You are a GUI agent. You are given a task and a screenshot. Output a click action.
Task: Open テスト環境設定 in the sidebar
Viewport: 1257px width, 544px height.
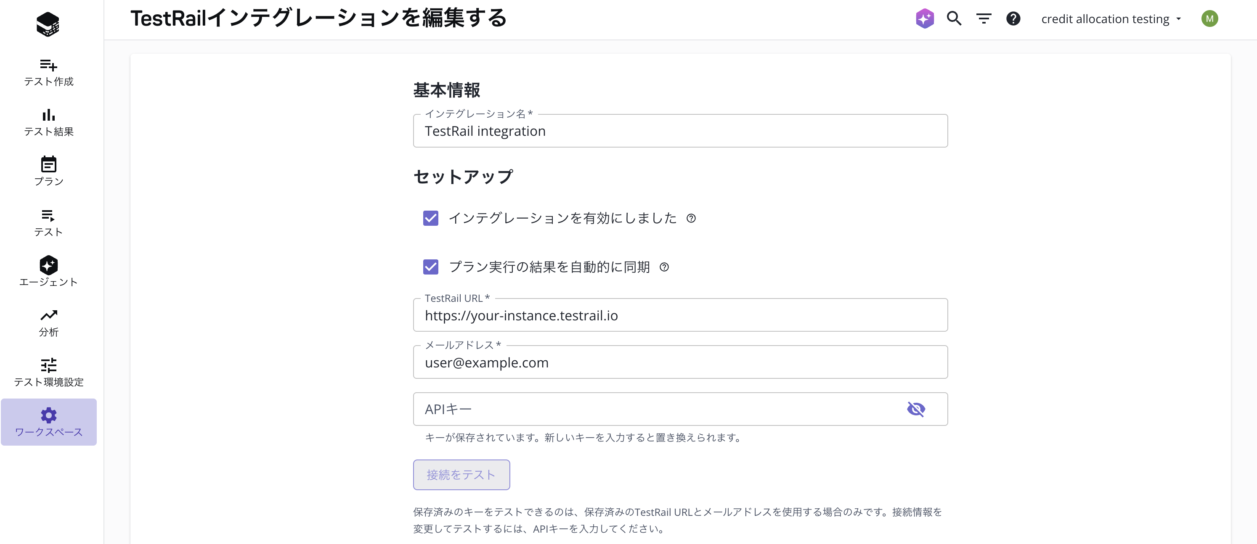click(x=49, y=373)
